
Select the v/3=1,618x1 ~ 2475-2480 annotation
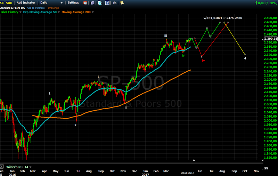(x=223, y=18)
